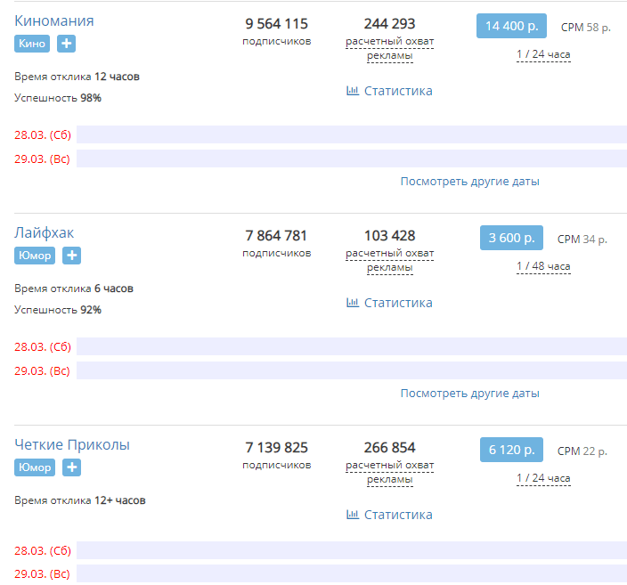The width and height of the screenshot is (627, 585).
Task: Open Статистика chart icon for Киномания
Action: click(353, 90)
